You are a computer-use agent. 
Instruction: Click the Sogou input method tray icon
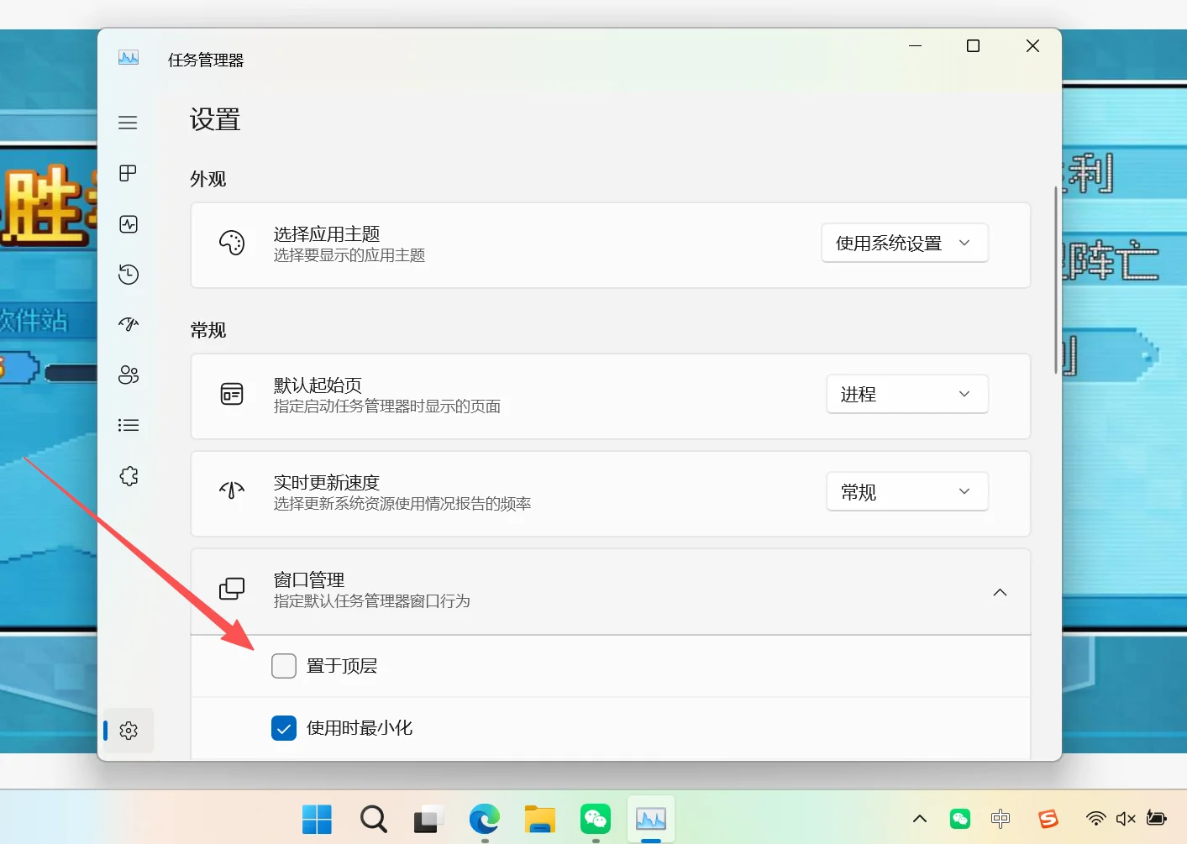[x=1048, y=819]
